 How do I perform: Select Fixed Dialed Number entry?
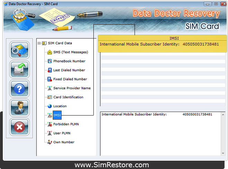[x=70, y=79]
